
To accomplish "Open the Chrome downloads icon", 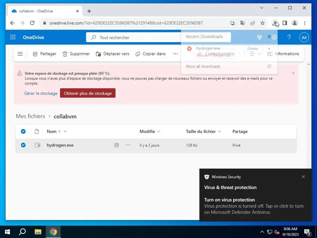I will [275, 23].
